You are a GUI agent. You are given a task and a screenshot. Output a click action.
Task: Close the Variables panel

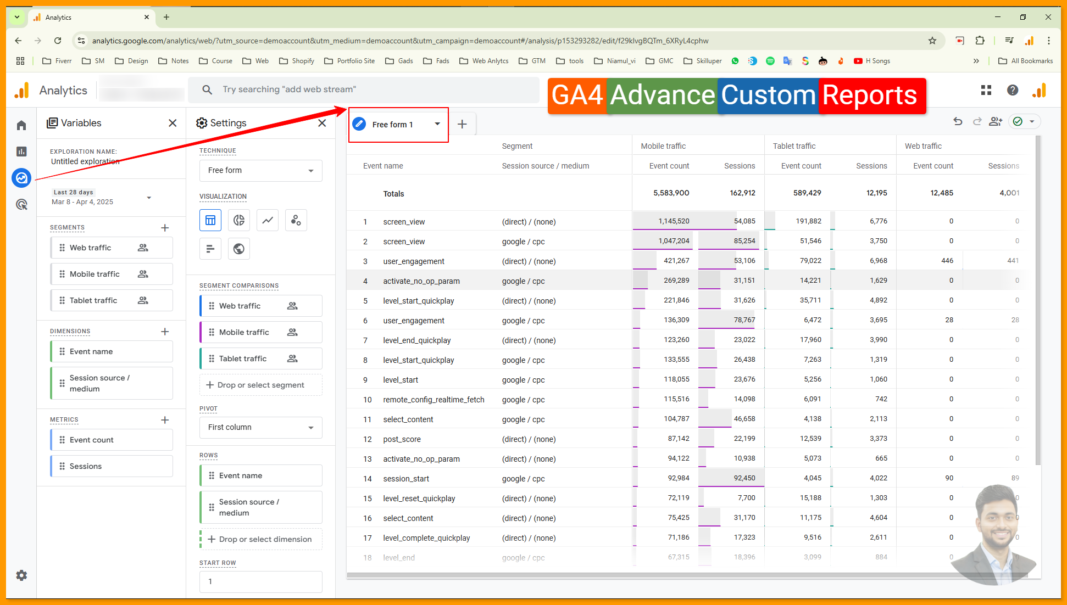click(173, 123)
